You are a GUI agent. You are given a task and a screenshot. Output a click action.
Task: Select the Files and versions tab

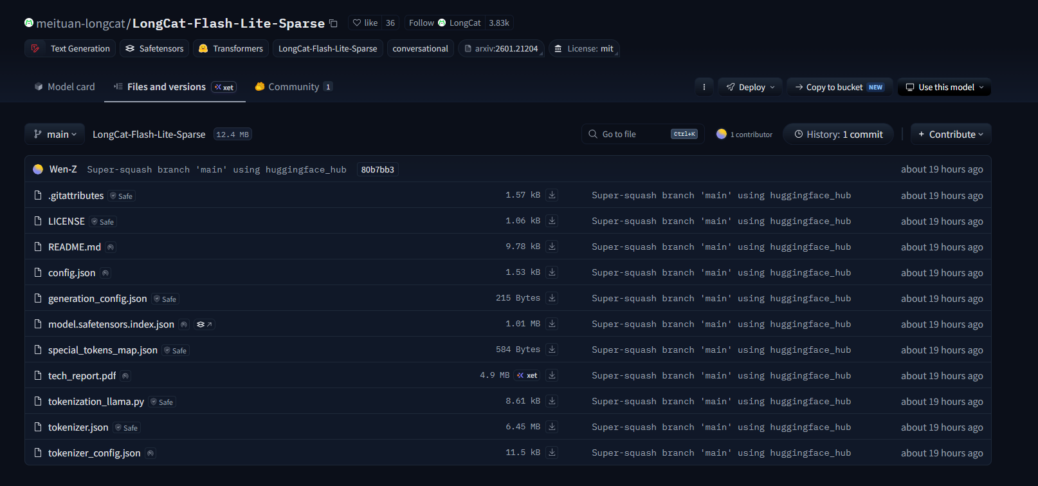point(175,87)
